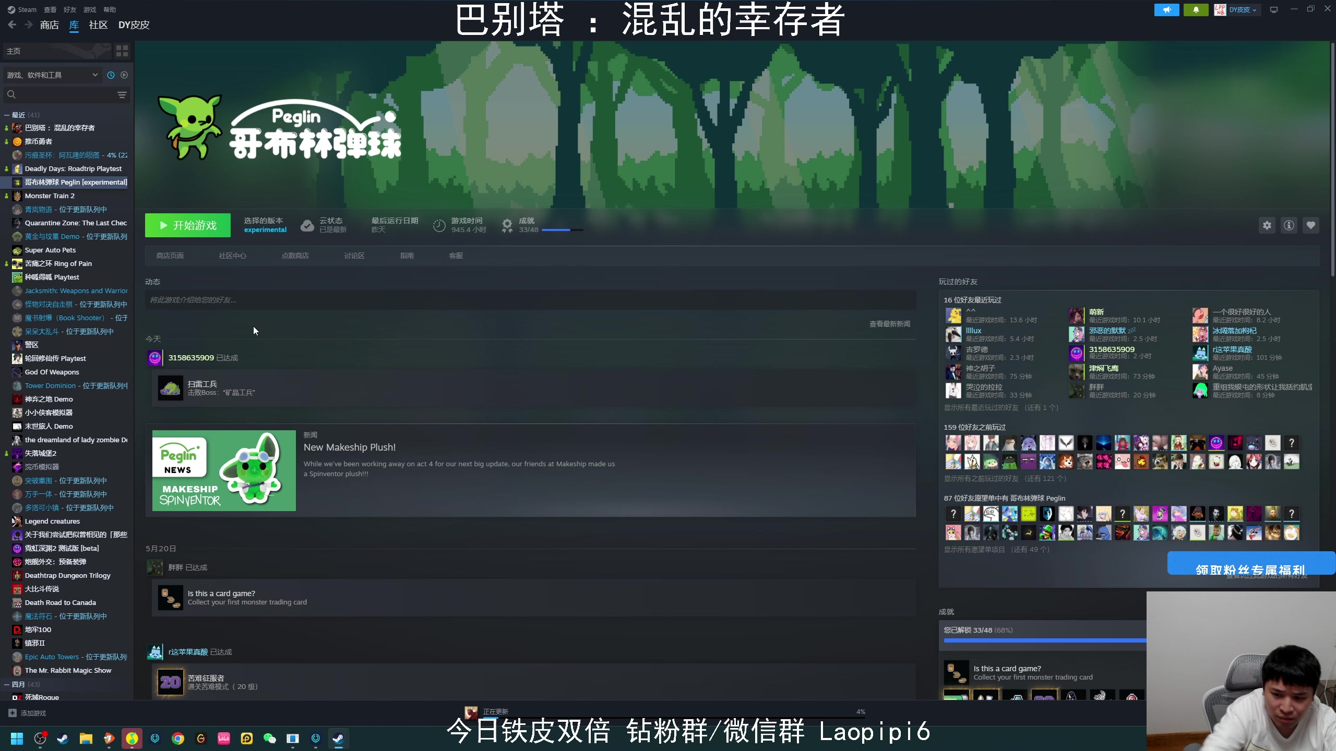The width and height of the screenshot is (1336, 751).
Task: Open File Explorer from taskbar
Action: pos(86,738)
